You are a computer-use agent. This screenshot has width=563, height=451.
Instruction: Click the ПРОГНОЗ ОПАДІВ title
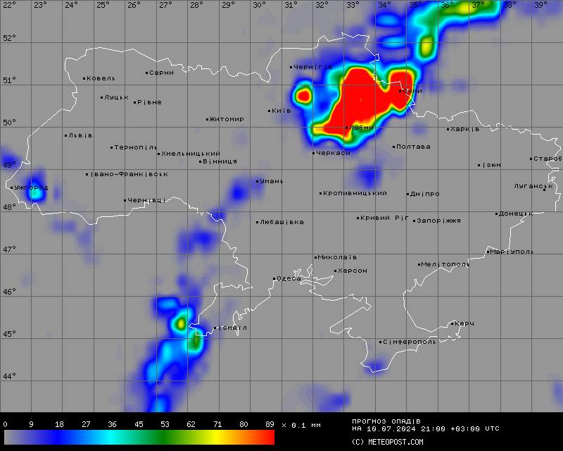[386, 421]
